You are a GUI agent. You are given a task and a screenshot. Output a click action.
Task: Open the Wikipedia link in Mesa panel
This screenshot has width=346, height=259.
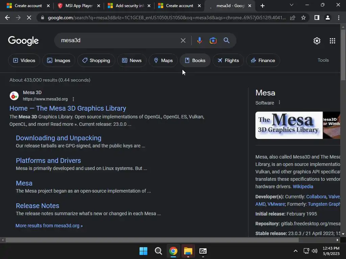303,186
